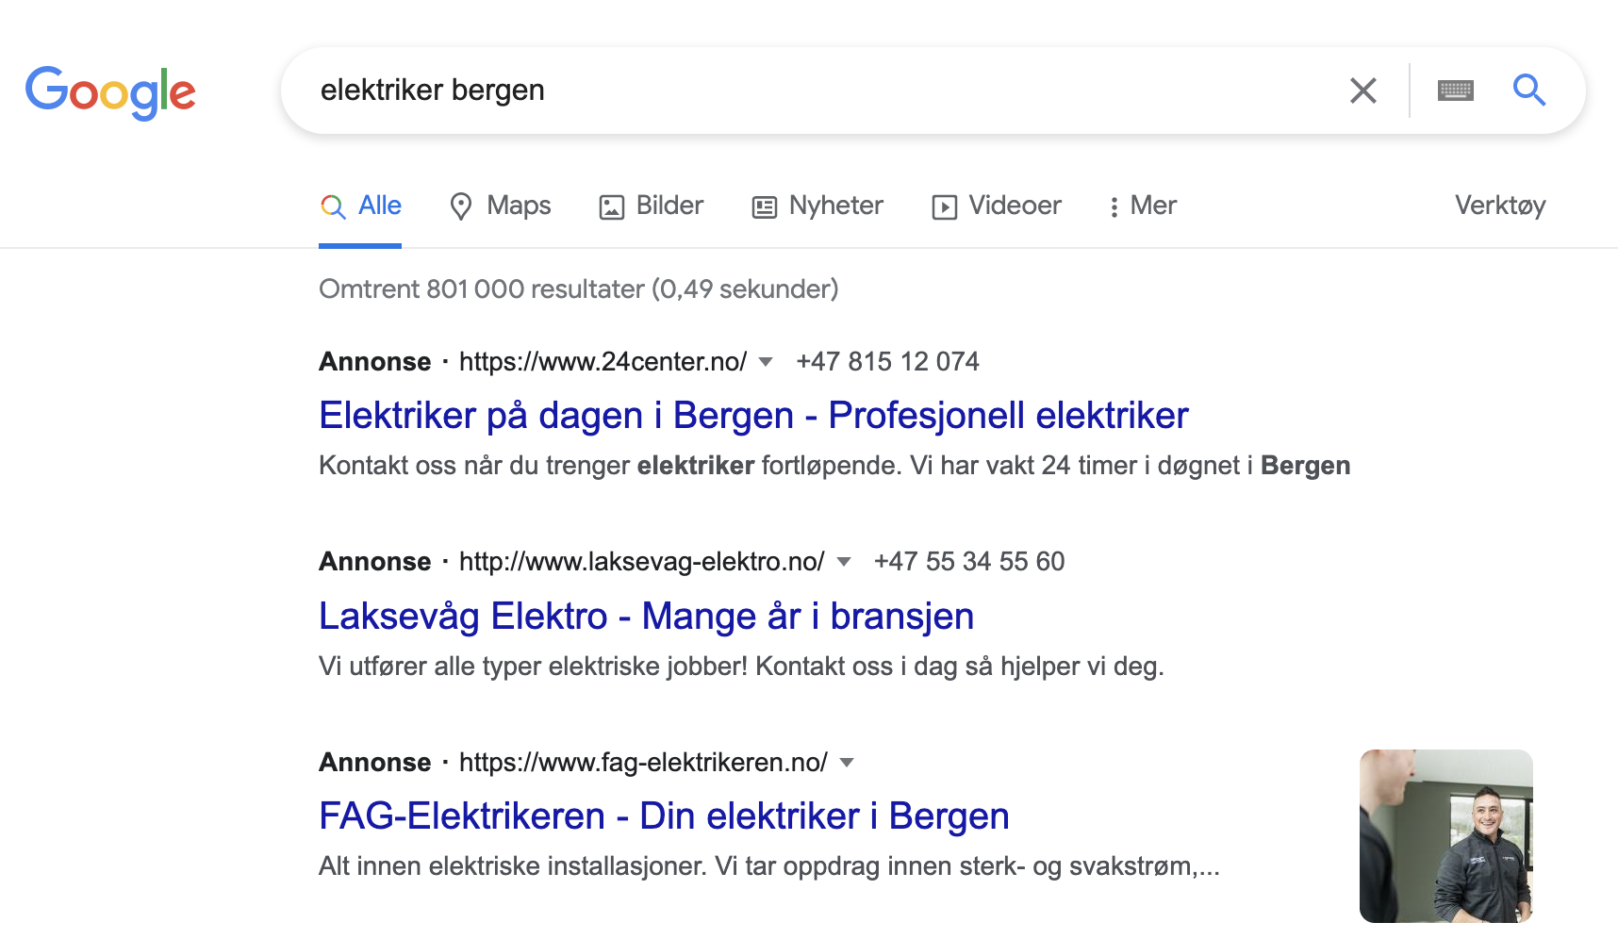Screen dimensions: 1618x939
Task: Click the https://www.24center.no/ URL text
Action: click(603, 362)
